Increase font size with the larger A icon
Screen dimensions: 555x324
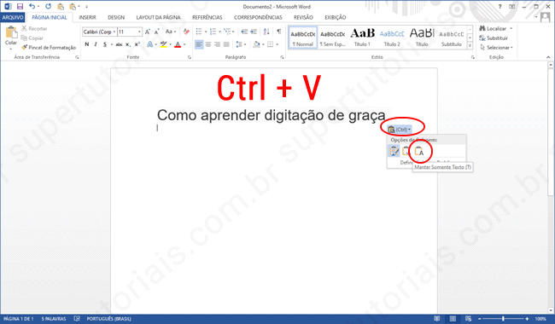pos(148,32)
